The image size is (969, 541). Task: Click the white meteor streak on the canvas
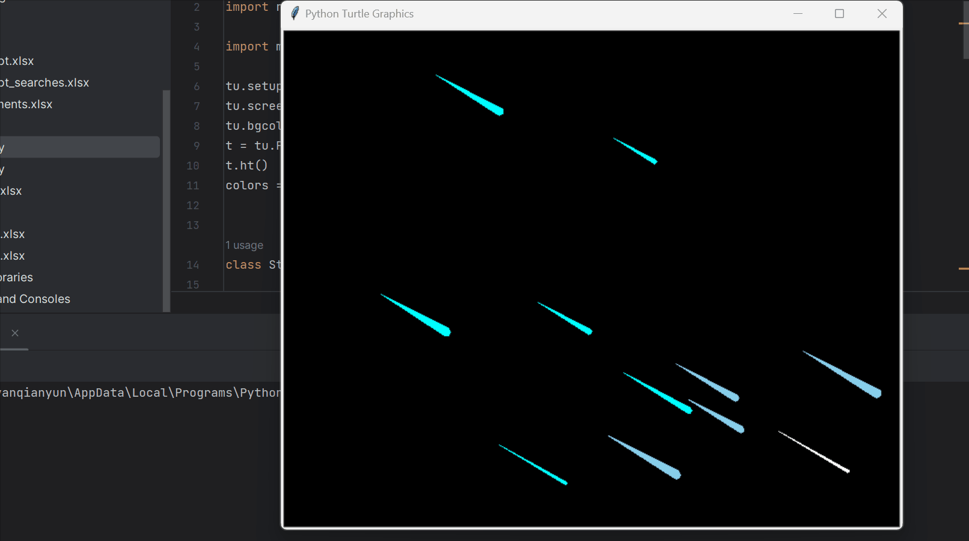[x=815, y=451]
